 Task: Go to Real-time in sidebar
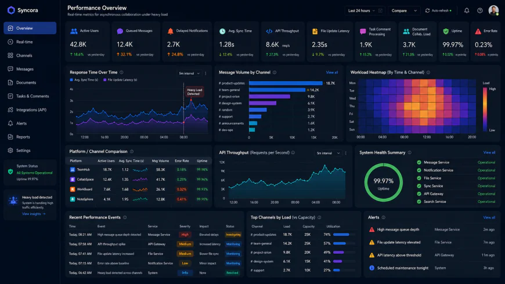(x=30, y=42)
